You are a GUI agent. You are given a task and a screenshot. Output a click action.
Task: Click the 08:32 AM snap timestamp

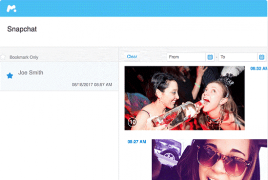pyautogui.click(x=259, y=68)
